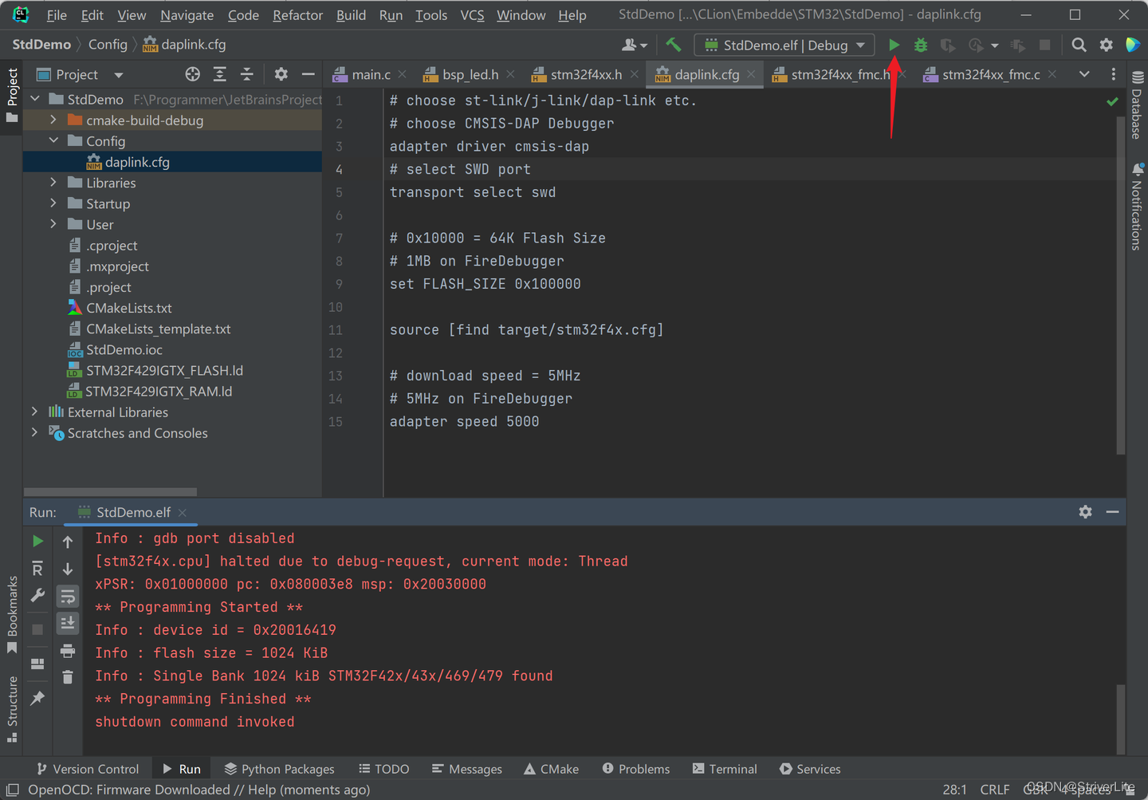Start debugging with the bug icon
Screen dimensions: 1148x800
click(921, 45)
